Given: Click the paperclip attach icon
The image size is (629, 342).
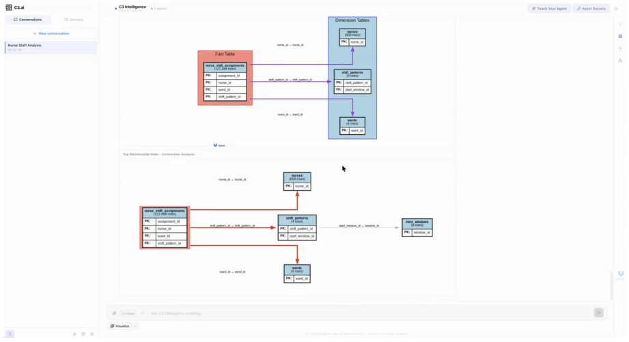Looking at the screenshot, I should [x=114, y=313].
